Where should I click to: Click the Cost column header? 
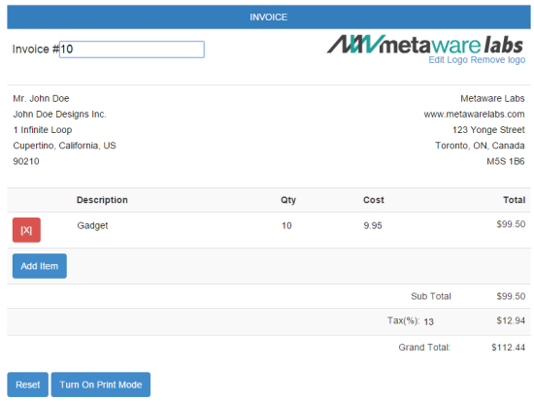click(374, 200)
